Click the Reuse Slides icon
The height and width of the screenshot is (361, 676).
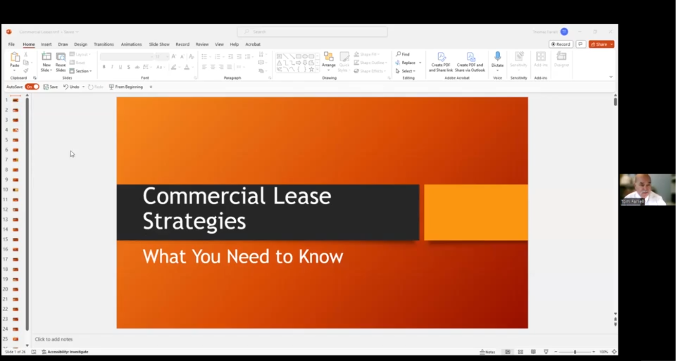pos(61,58)
